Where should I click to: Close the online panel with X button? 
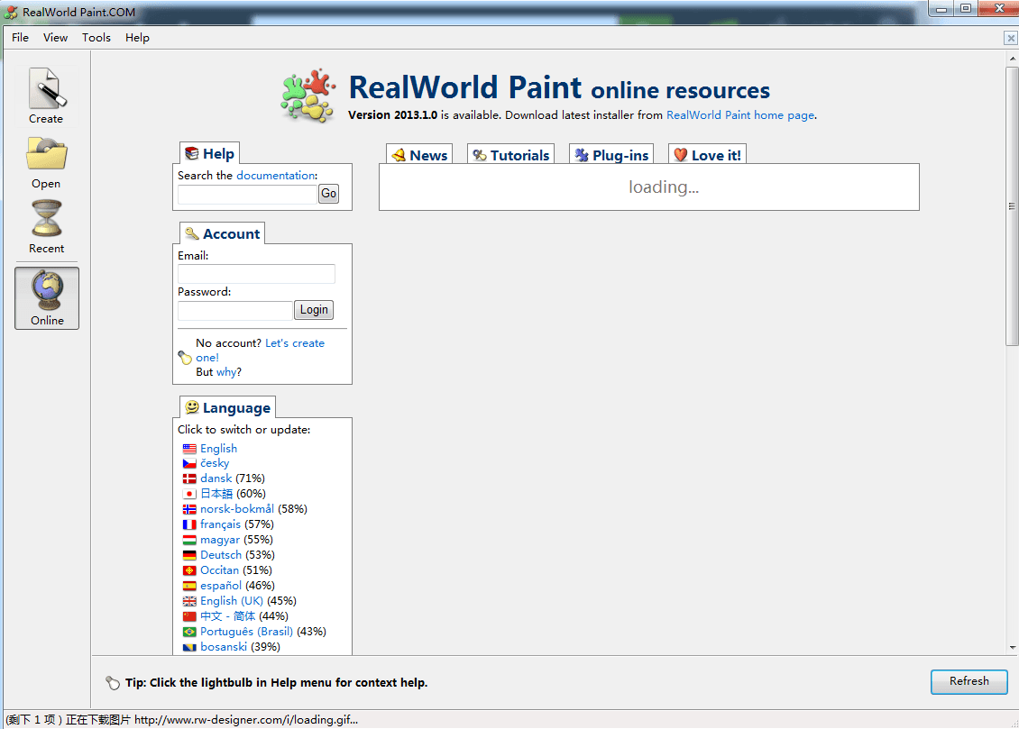click(1011, 39)
